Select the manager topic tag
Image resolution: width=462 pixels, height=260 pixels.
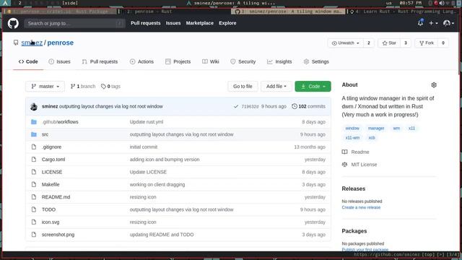(376, 129)
